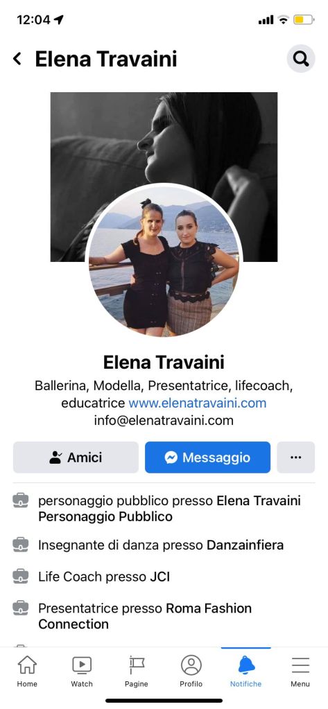Tap briefcase icon beside Life Coach entry

(x=20, y=576)
